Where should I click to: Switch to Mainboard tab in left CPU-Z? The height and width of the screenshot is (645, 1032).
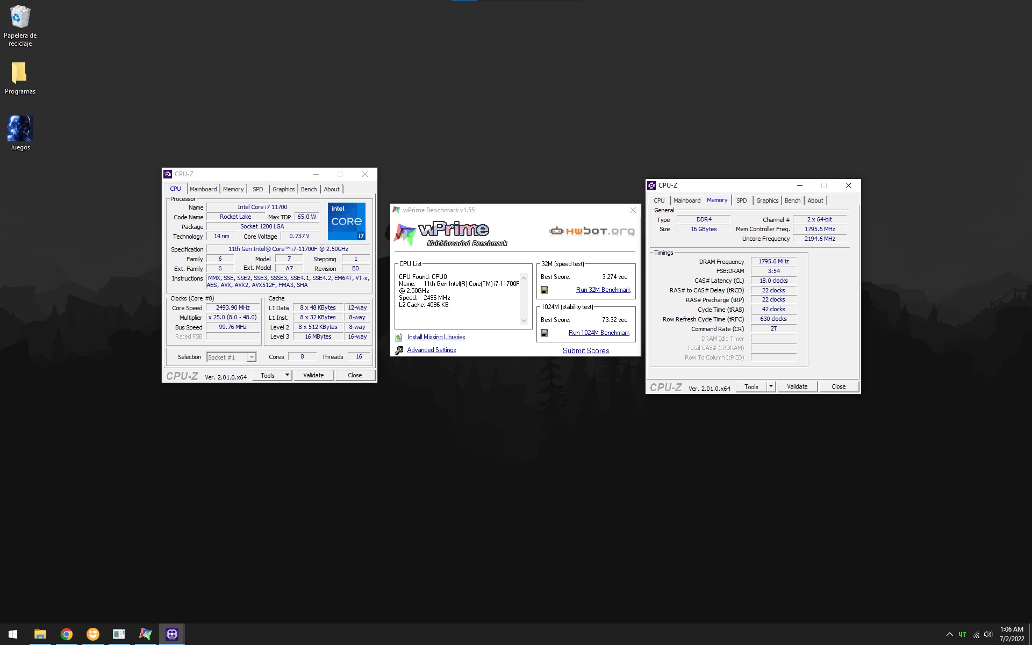[x=203, y=189]
